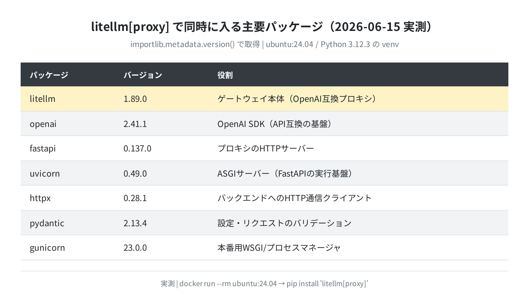Click 'OpenAI SDK（API互換の基盤）' cell
Image resolution: width=529 pixels, height=301 pixels.
[x=274, y=124]
